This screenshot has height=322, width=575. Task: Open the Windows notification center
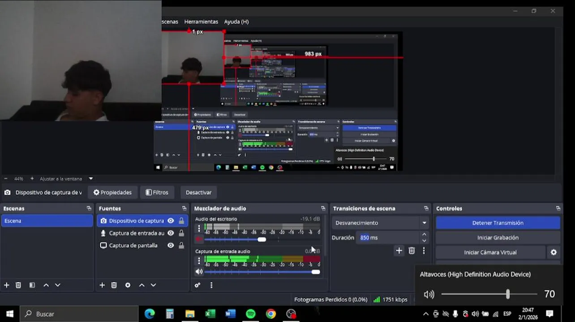pos(549,314)
